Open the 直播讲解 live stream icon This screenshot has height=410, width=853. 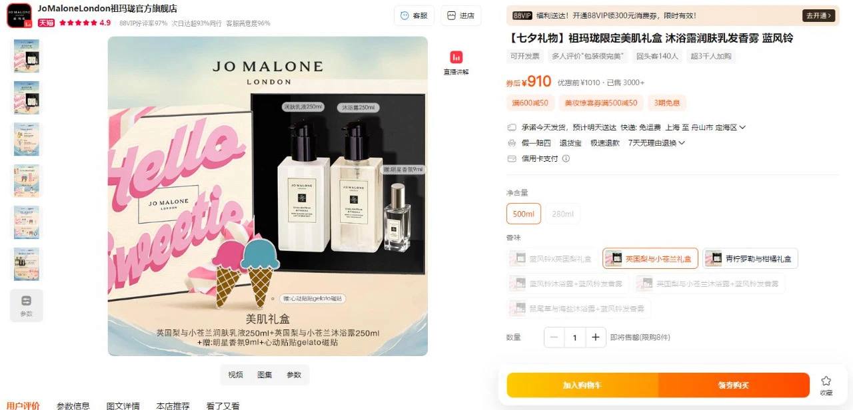coord(456,58)
